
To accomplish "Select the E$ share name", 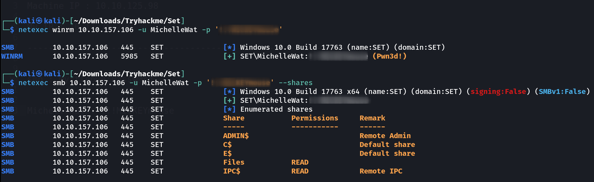I will point(227,154).
